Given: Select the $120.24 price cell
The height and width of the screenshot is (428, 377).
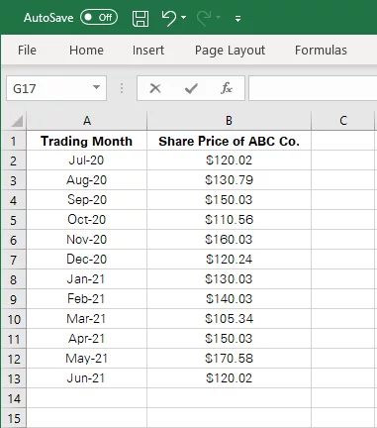Looking at the screenshot, I should [x=229, y=260].
